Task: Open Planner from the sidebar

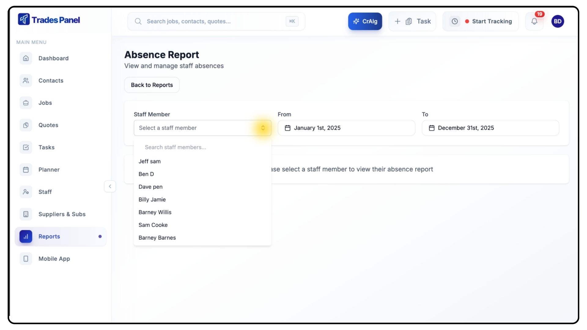Action: 49,170
